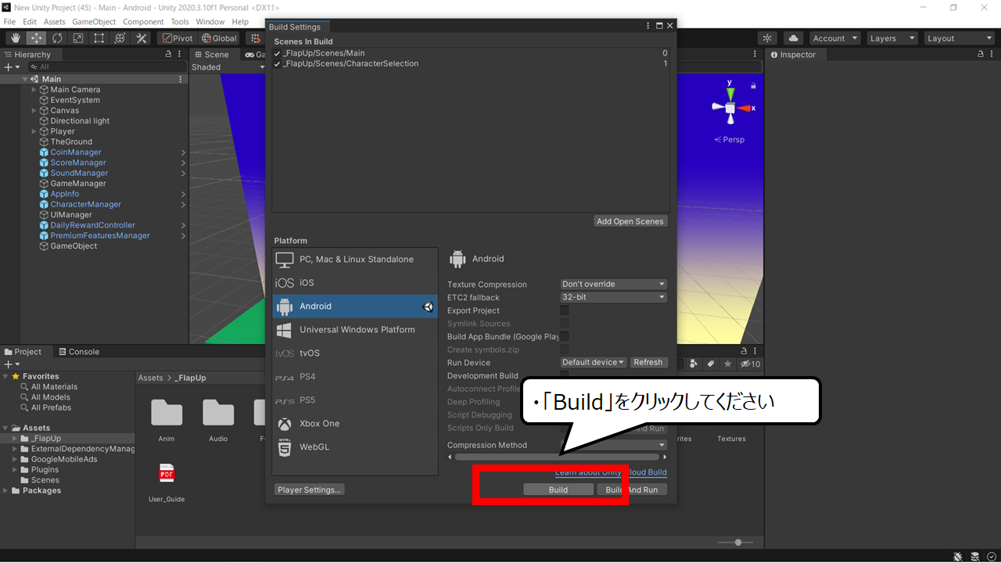
Task: Uncheck the _FlapUp/Scenes/Main scene checkbox
Action: 278,53
